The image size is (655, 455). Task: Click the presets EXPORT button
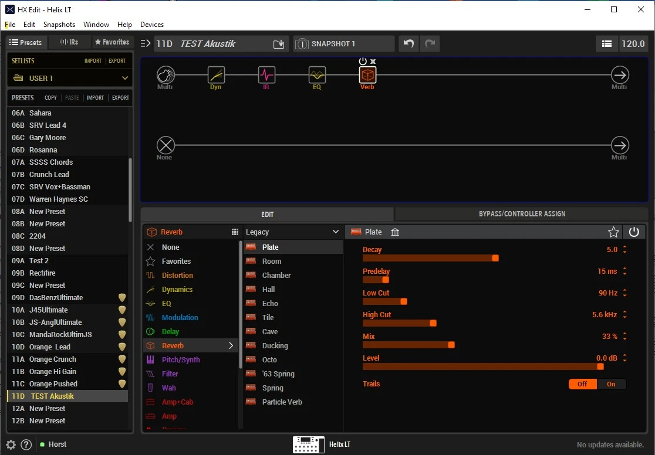pyautogui.click(x=120, y=98)
